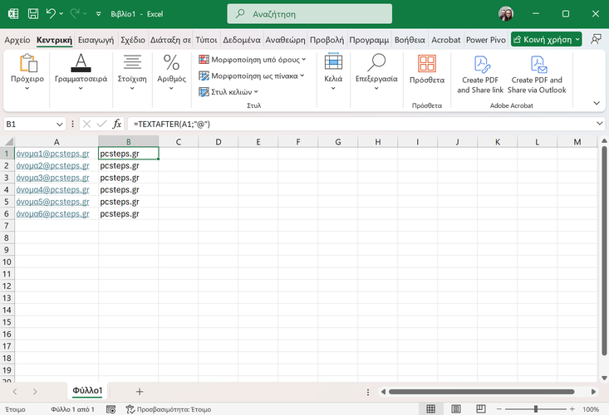Screen dimensions: 609x415
Task: Expand Cell Styles (Στυλ κελιών) dropdown
Action: [256, 92]
